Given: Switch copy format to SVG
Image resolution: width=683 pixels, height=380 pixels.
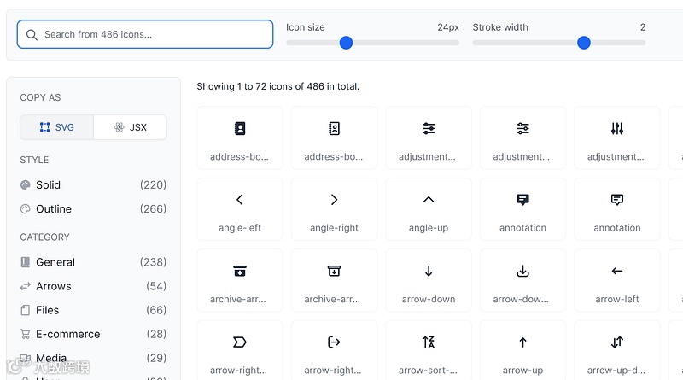Looking at the screenshot, I should [57, 127].
